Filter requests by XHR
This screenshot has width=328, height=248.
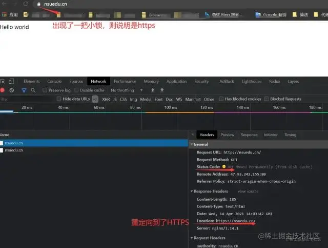[106, 99]
